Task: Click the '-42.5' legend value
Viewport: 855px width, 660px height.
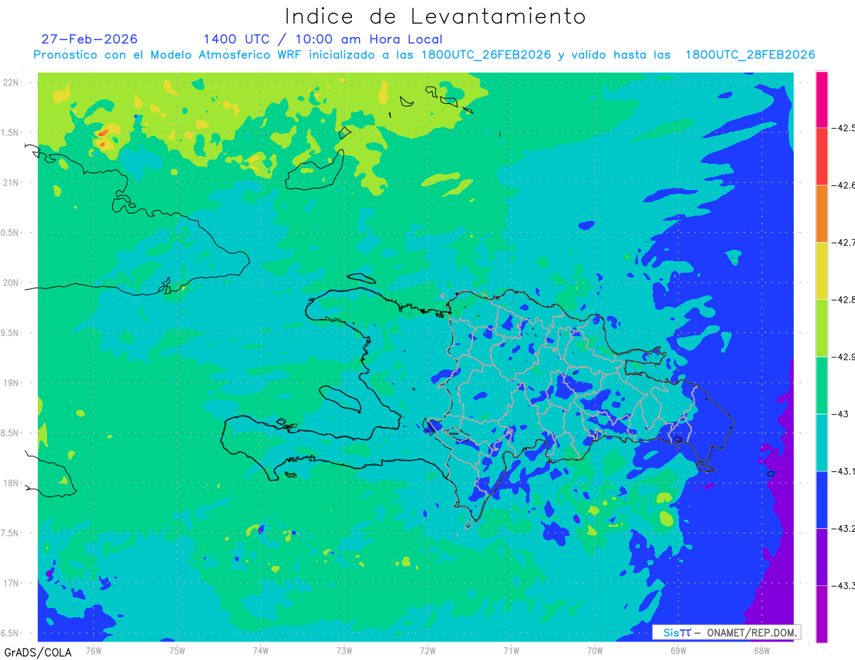Action: (844, 128)
